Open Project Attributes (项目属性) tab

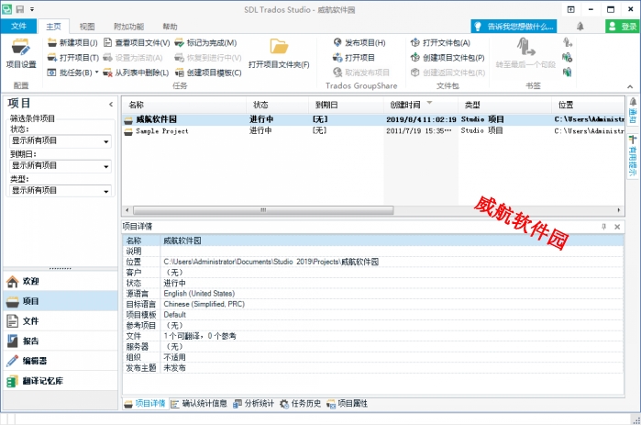347,404
